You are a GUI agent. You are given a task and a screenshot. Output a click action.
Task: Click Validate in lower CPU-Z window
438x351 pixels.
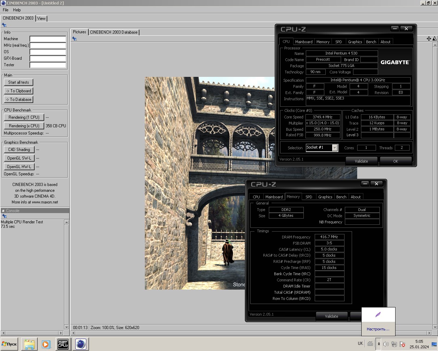[331, 316]
